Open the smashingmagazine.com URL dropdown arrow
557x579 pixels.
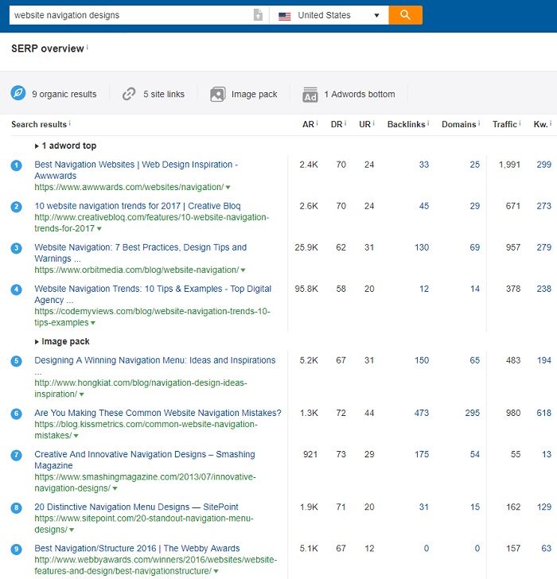pyautogui.click(x=115, y=489)
